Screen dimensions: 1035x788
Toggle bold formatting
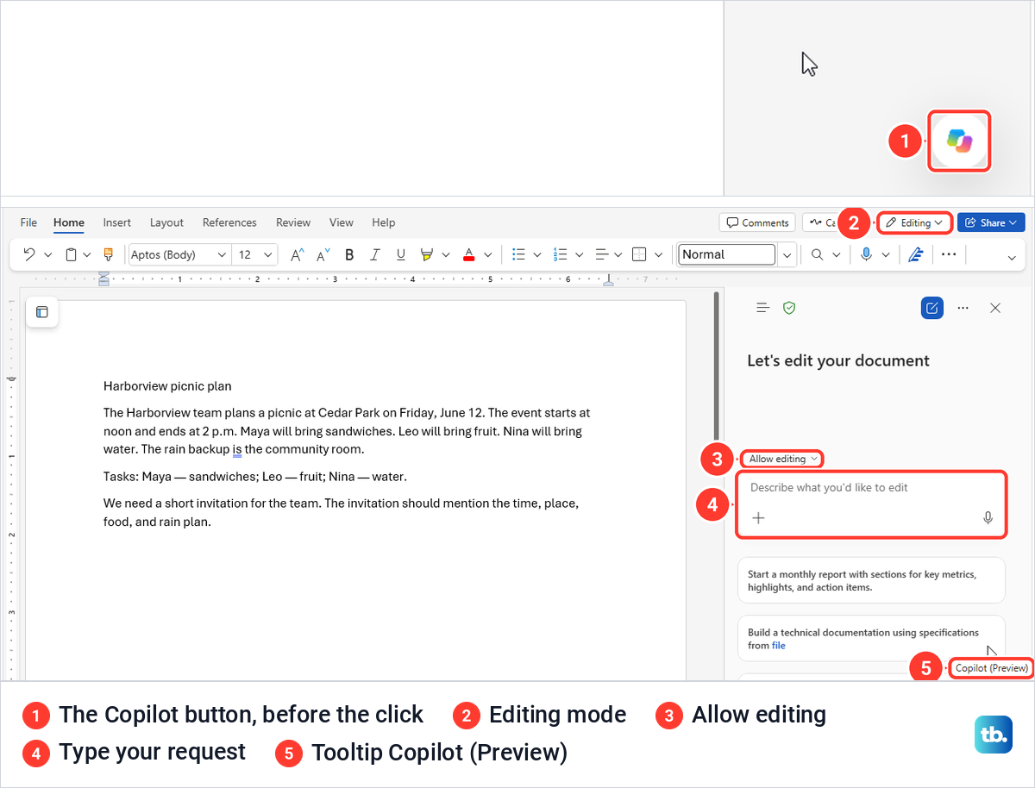click(349, 254)
